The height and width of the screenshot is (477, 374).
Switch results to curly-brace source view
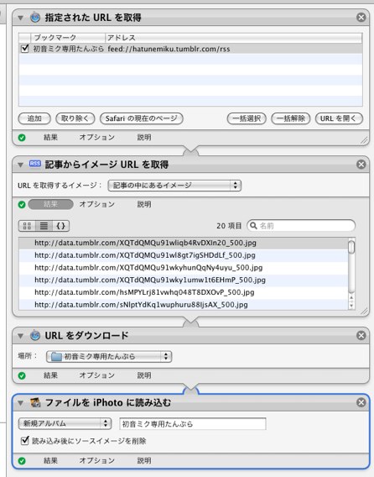pyautogui.click(x=60, y=226)
